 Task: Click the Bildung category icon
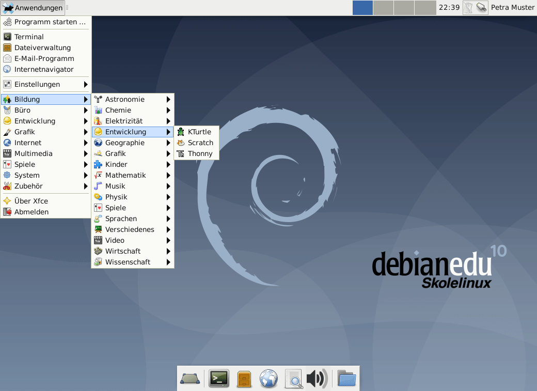tap(7, 99)
